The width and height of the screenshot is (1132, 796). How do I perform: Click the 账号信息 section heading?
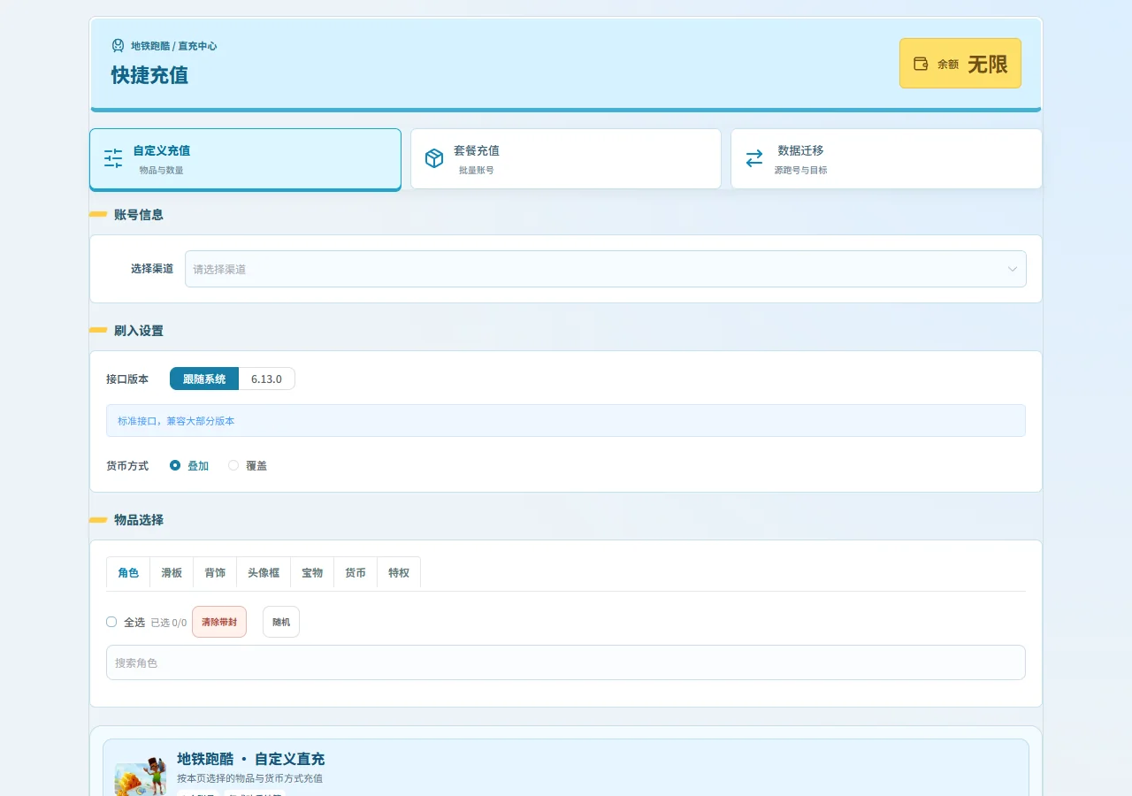tap(139, 214)
